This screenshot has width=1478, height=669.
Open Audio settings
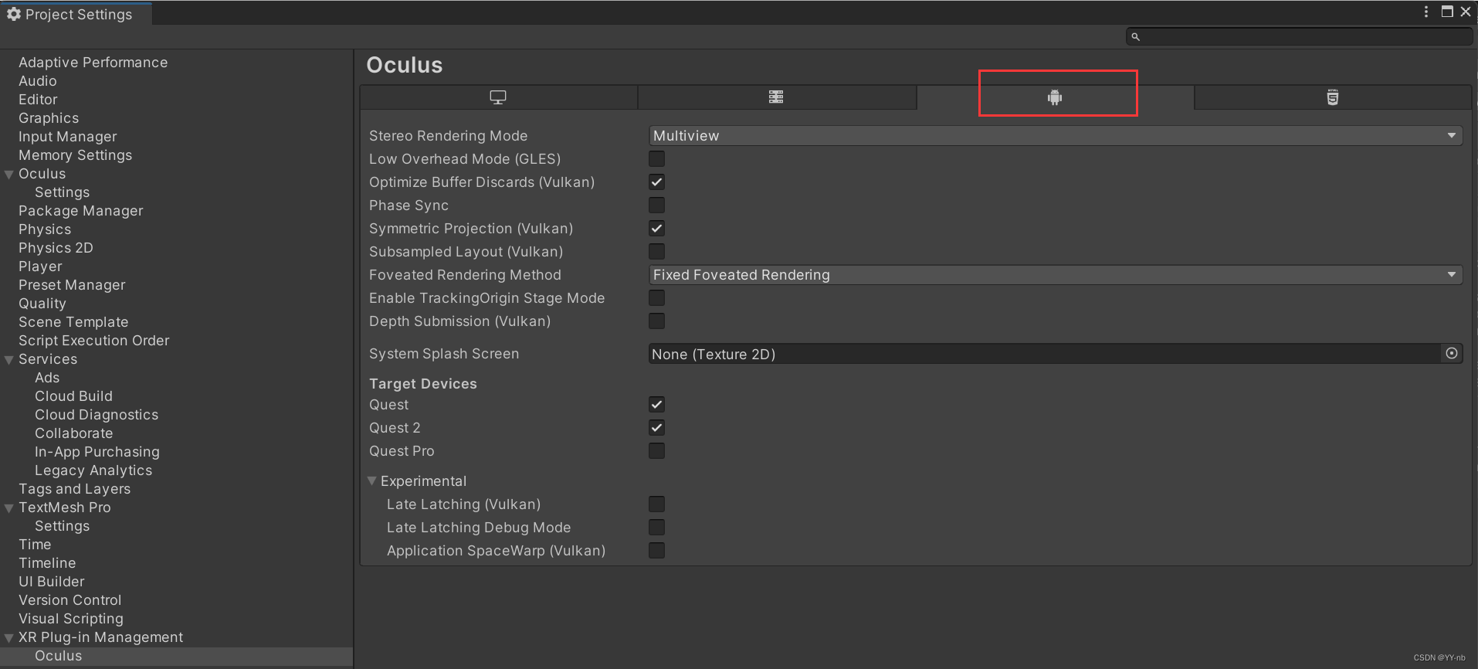38,81
